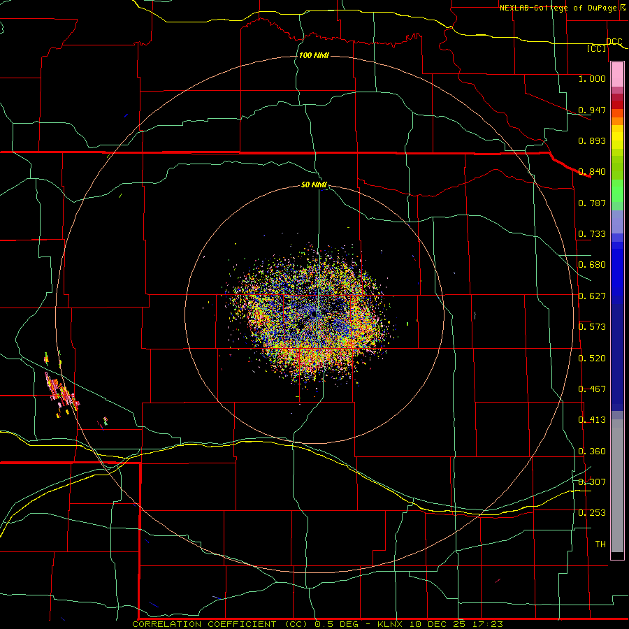Select the 0.787 scale value

tap(592, 203)
